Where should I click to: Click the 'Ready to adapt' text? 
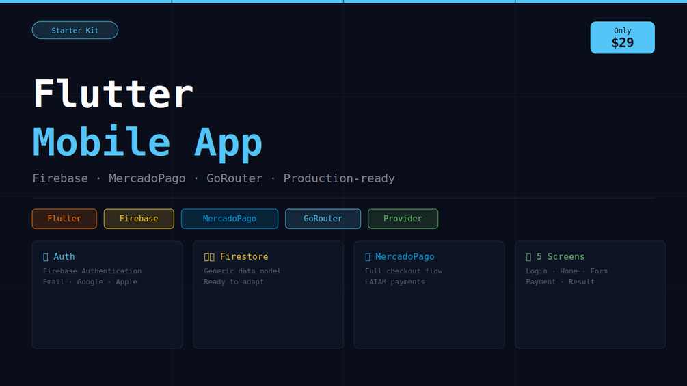[234, 282]
